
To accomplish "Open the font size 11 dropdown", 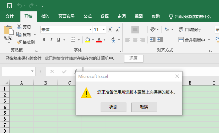I will coord(104,30).
